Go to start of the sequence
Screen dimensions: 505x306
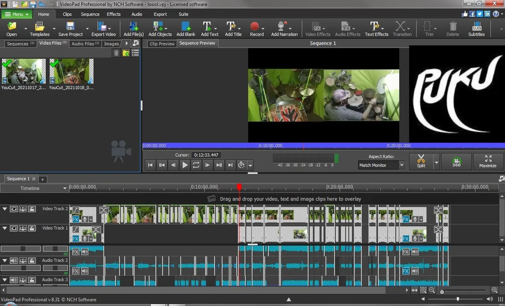pyautogui.click(x=150, y=165)
